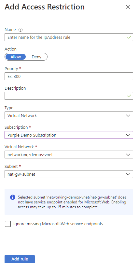Check Ignore missing Microsoft.Web service endpoints

click(x=8, y=224)
